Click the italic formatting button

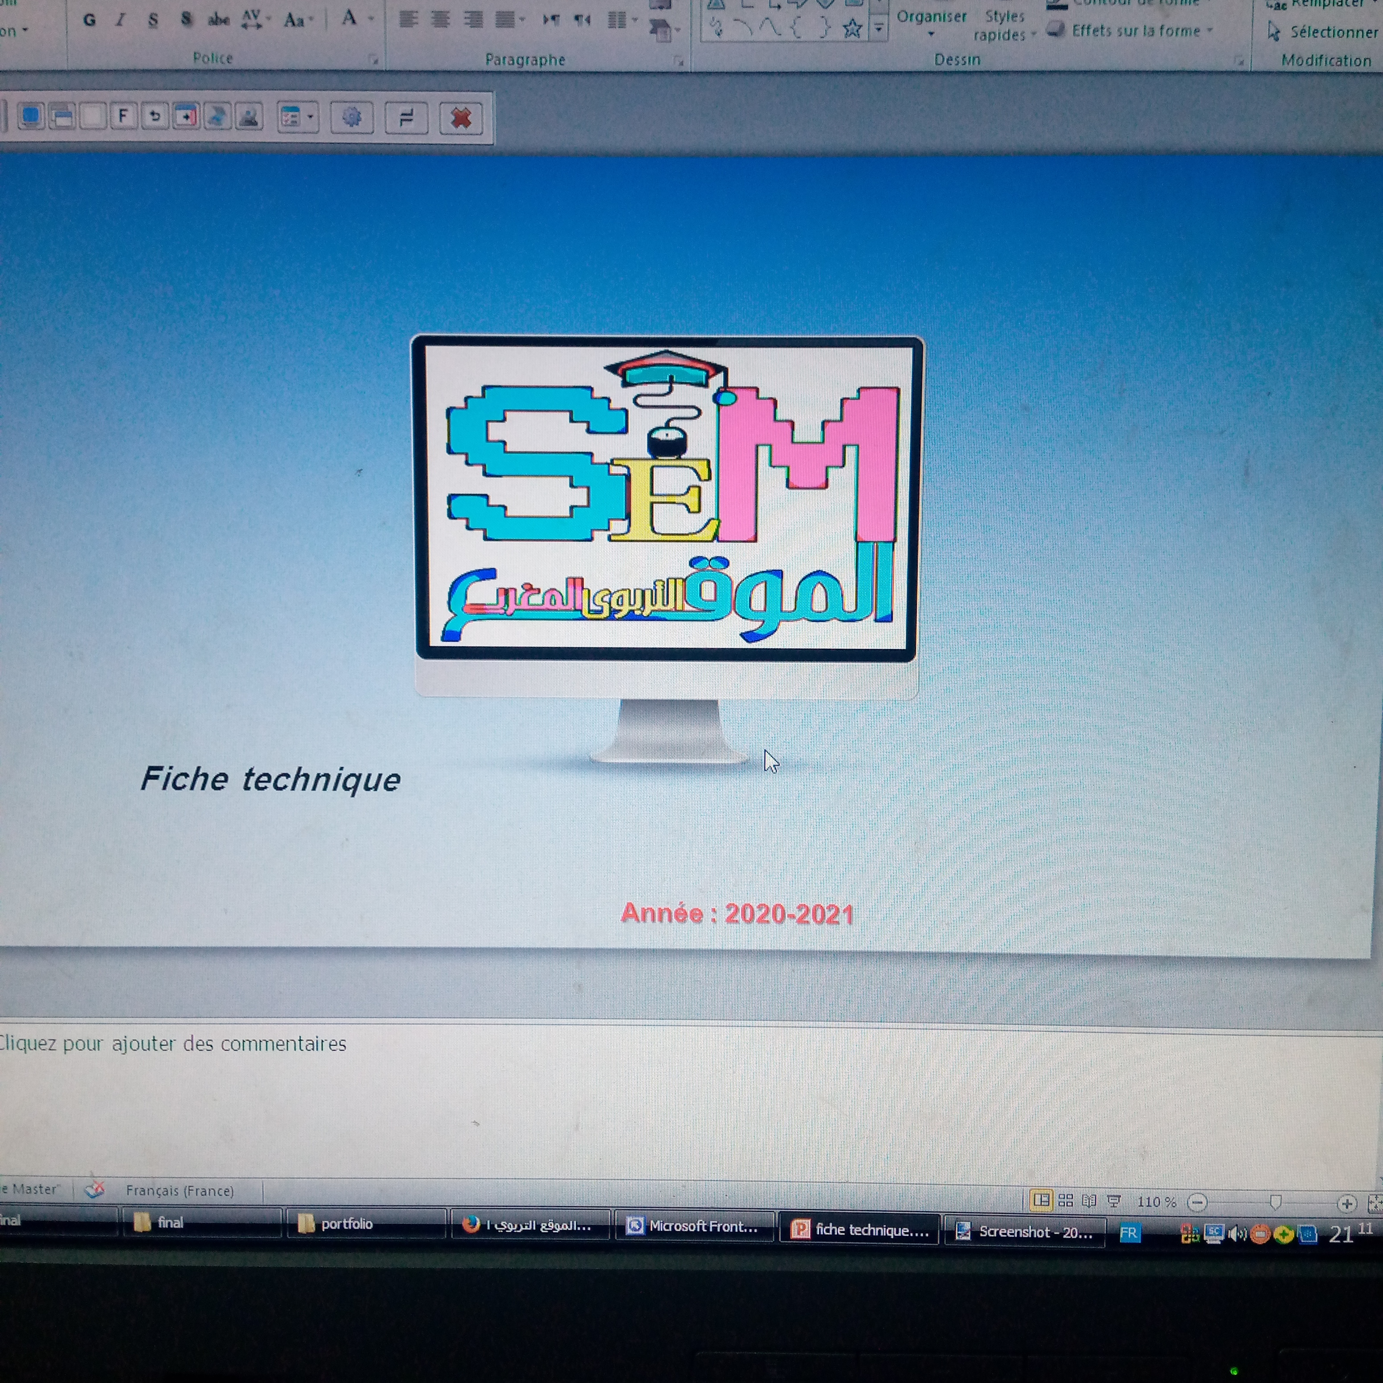click(120, 20)
